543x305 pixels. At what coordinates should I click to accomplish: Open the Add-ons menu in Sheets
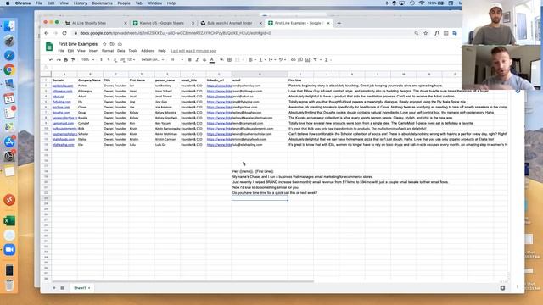(x=148, y=51)
